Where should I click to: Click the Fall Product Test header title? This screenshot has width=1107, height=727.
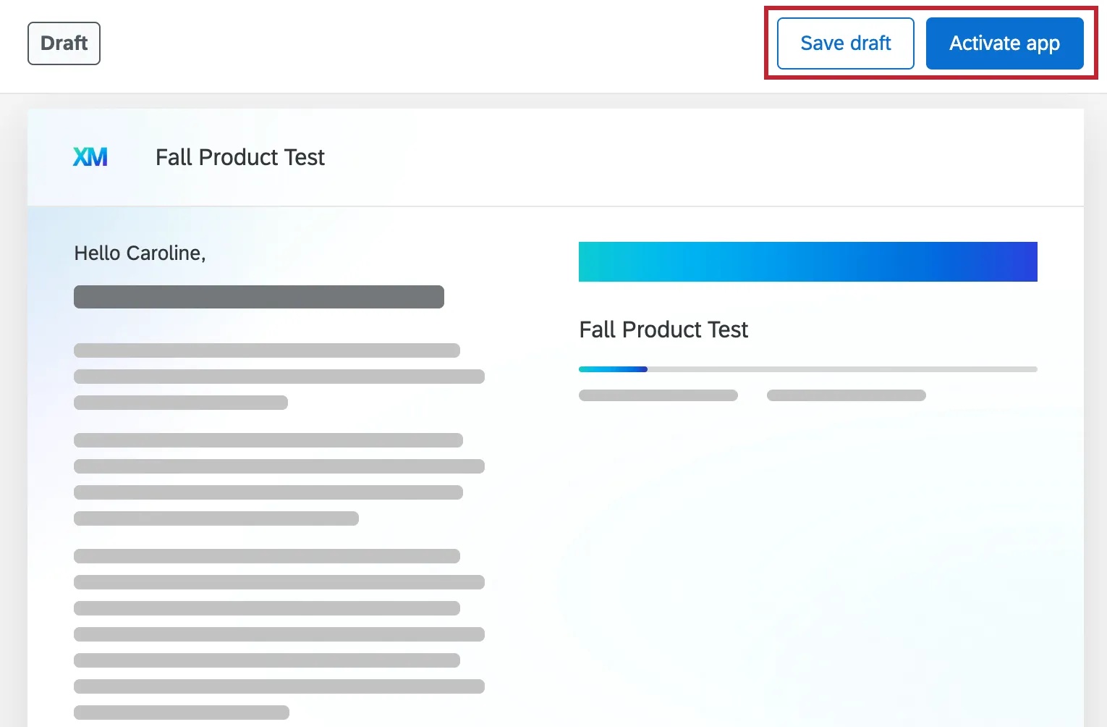tap(239, 157)
